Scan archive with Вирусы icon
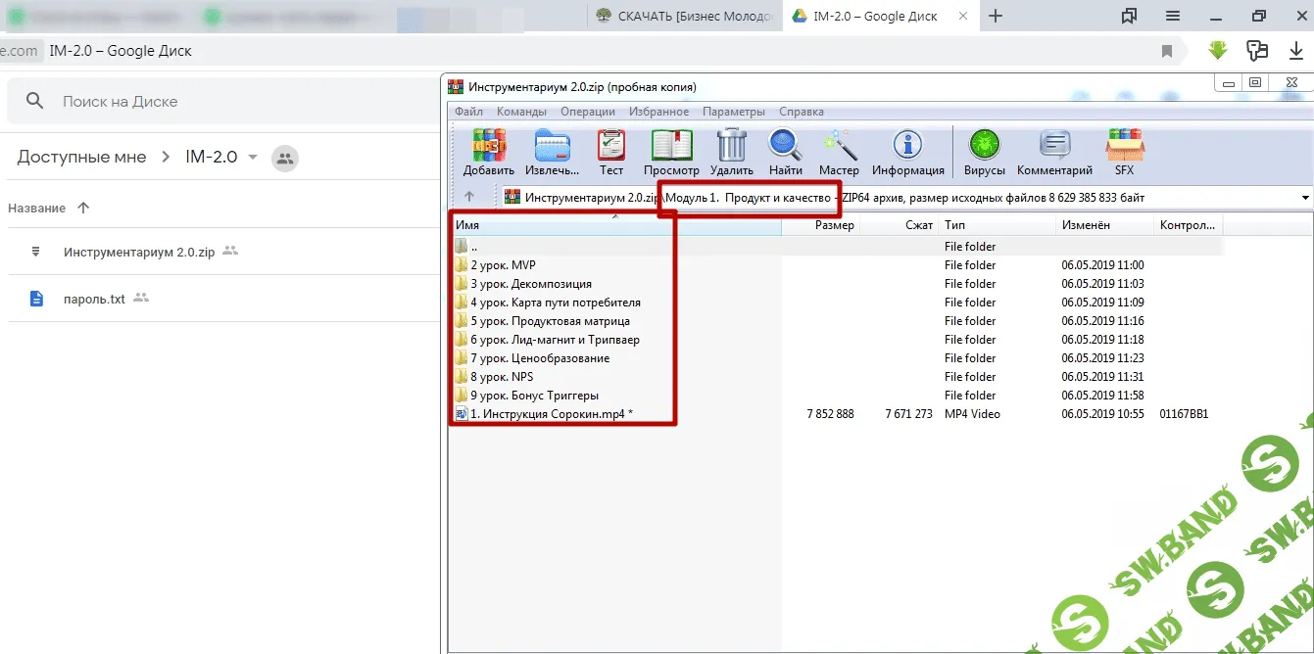 click(x=984, y=152)
